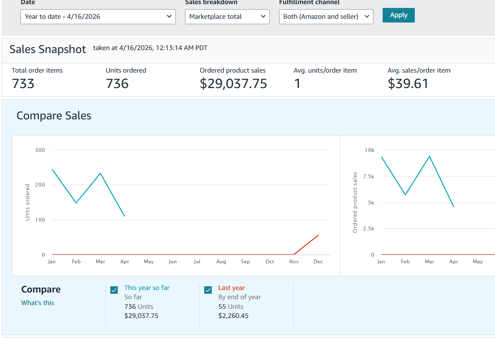Uncheck the This year so far checkbox
495x338 pixels.
(x=114, y=290)
